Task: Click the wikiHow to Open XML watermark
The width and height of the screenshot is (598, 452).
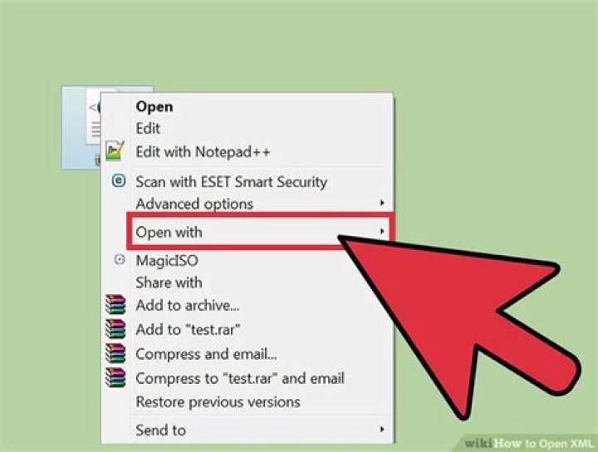Action: tap(529, 444)
